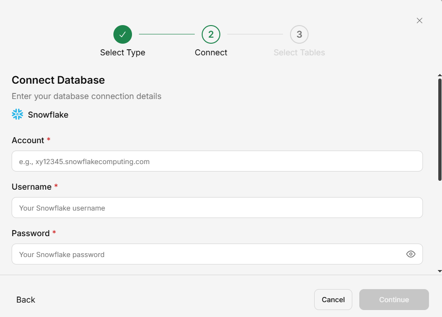
Task: Click the step 2 circle indicator
Action: [211, 34]
